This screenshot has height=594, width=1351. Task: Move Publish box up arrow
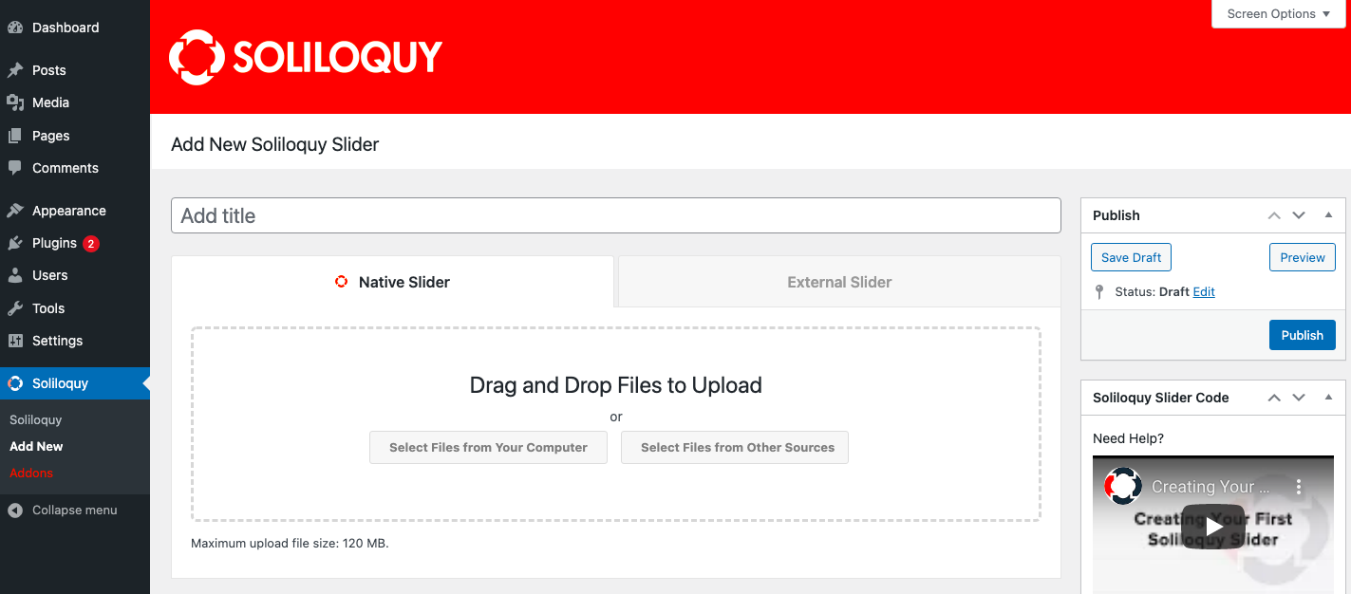point(1274,215)
